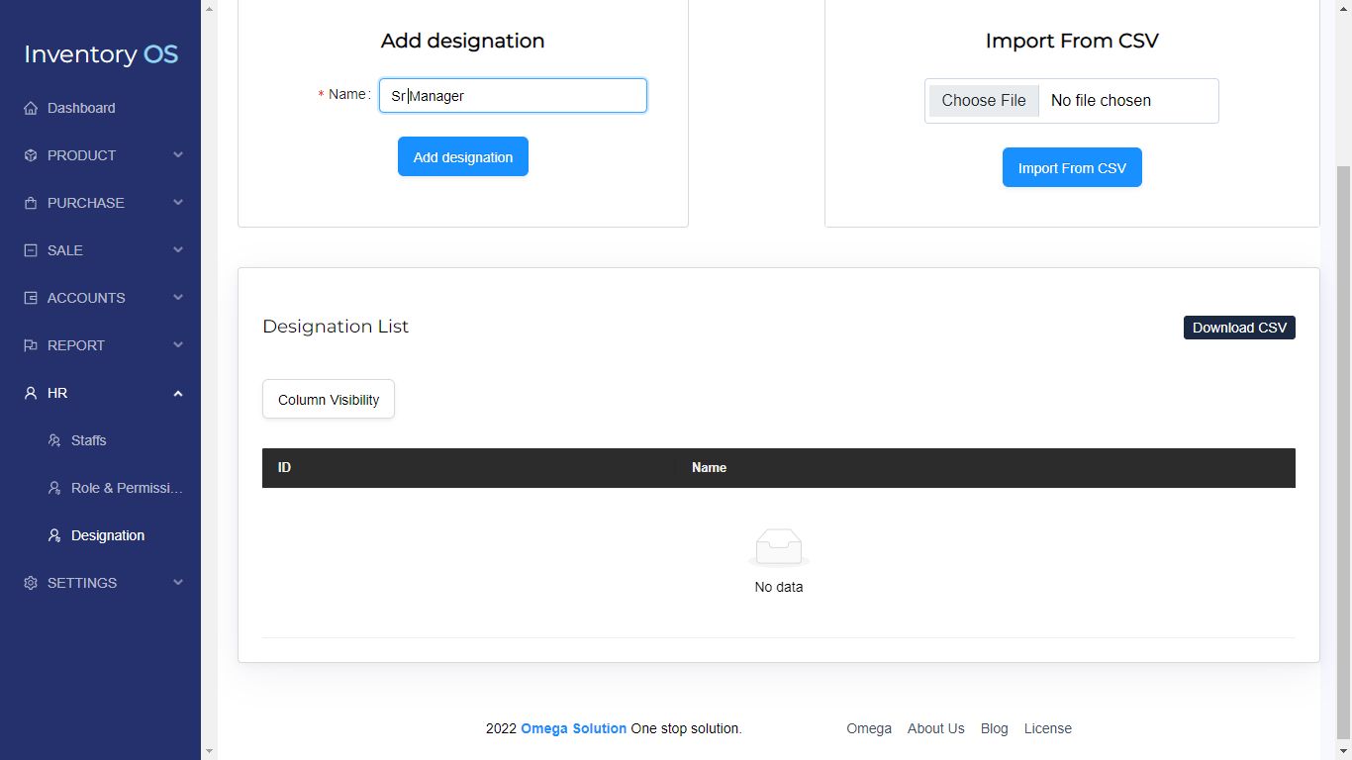Click the Staffs people icon

coord(54,440)
